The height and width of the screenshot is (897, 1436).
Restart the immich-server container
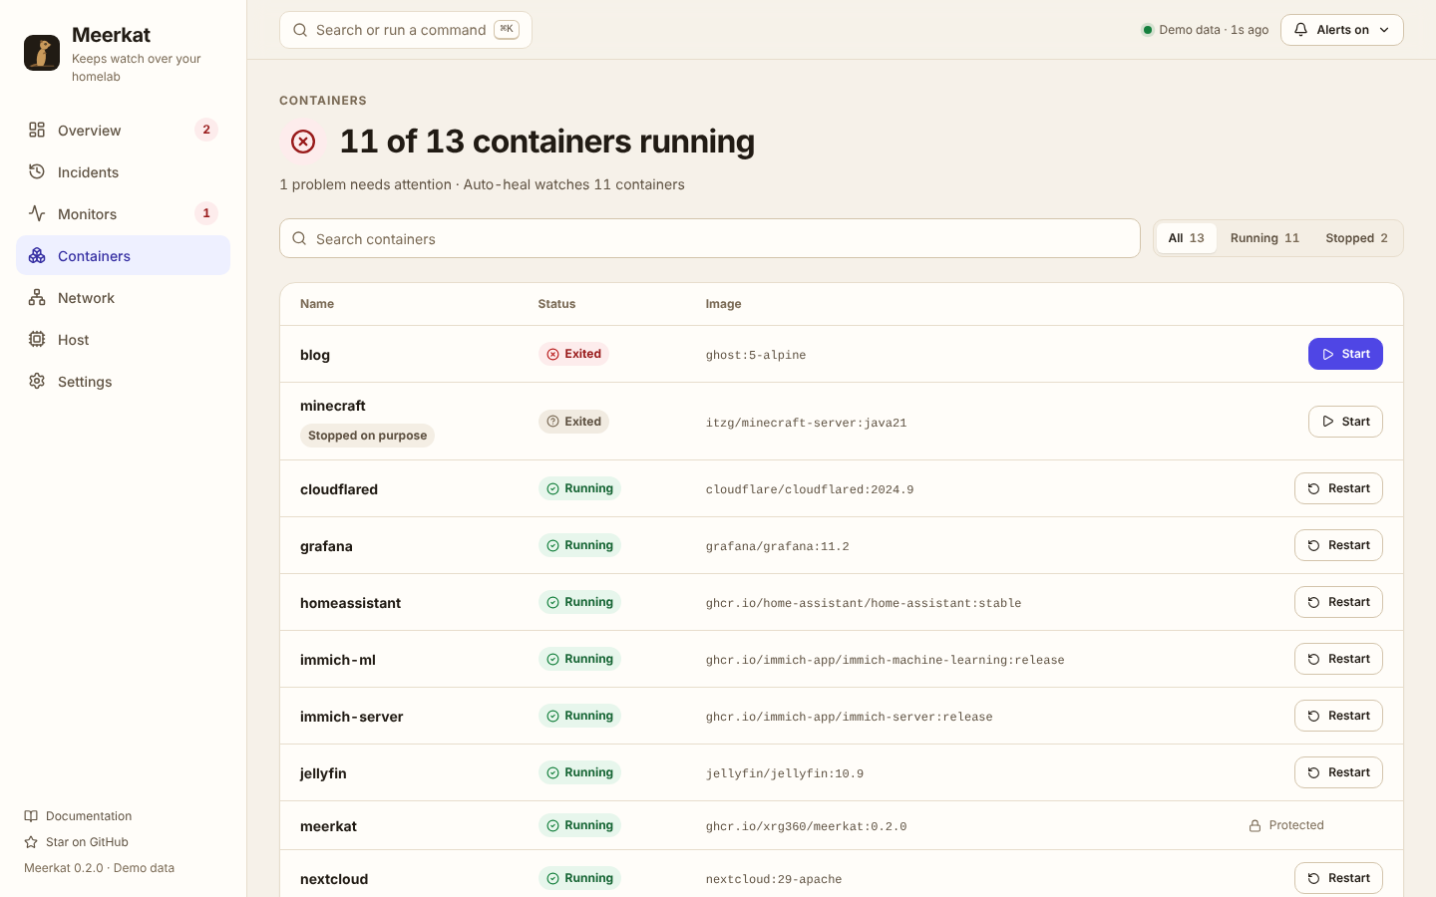pyautogui.click(x=1338, y=716)
